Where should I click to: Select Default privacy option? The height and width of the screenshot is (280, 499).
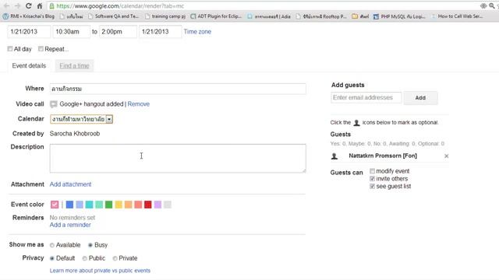point(52,258)
